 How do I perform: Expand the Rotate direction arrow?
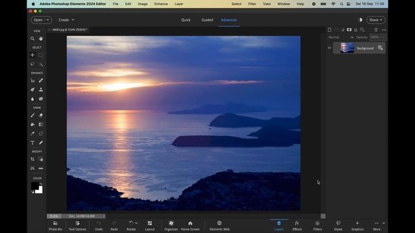(136, 223)
